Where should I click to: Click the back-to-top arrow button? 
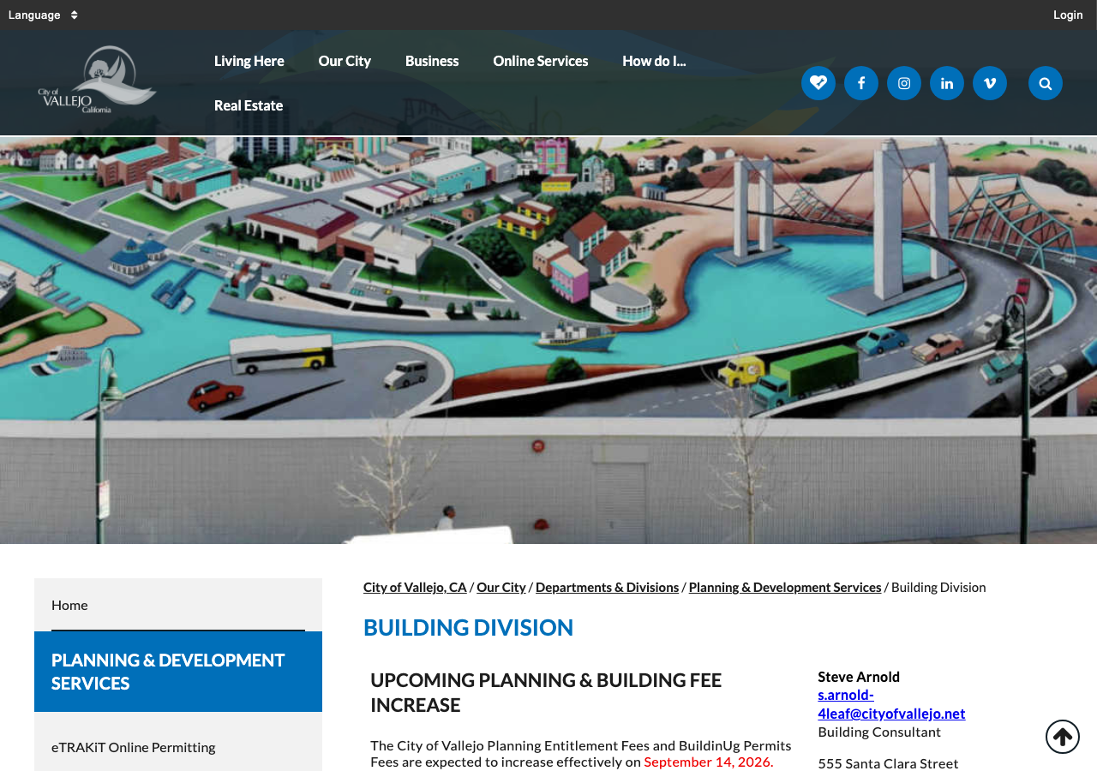(1063, 737)
